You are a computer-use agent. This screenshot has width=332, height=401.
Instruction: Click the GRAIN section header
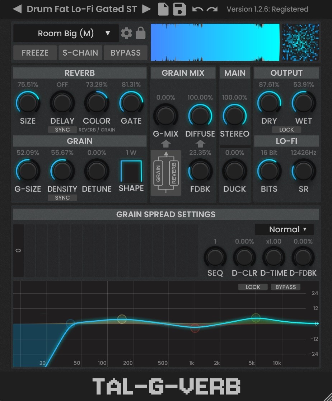[80, 141]
